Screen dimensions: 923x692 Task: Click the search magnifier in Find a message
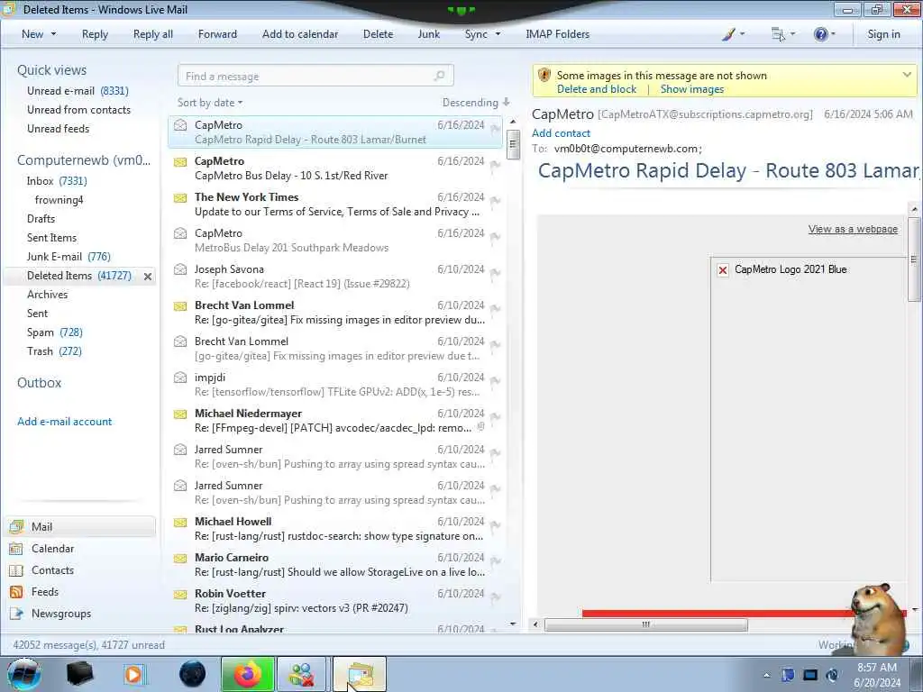coord(439,76)
